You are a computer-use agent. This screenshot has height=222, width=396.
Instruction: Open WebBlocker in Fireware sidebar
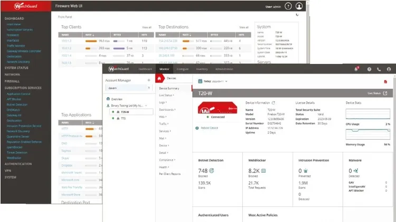14,158
